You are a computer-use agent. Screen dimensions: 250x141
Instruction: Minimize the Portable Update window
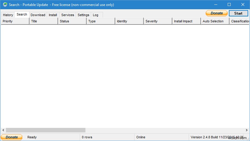pyautogui.click(x=216, y=5)
